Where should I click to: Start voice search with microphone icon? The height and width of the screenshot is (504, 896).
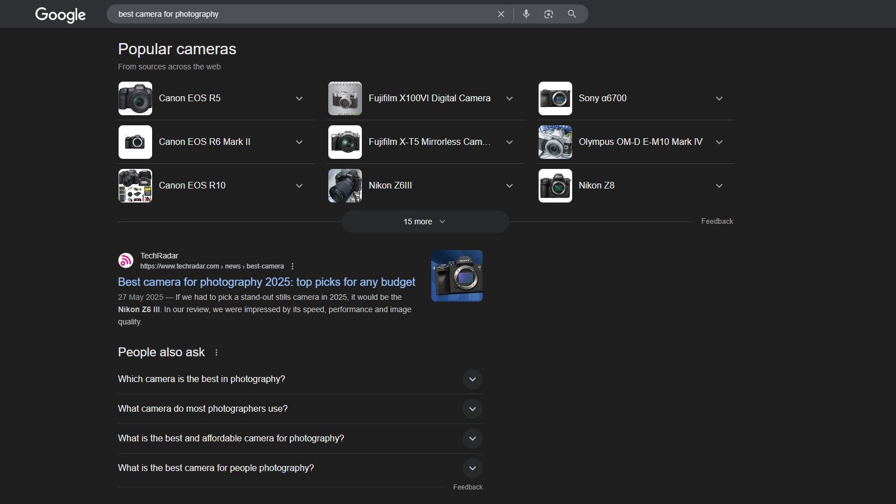pos(526,14)
